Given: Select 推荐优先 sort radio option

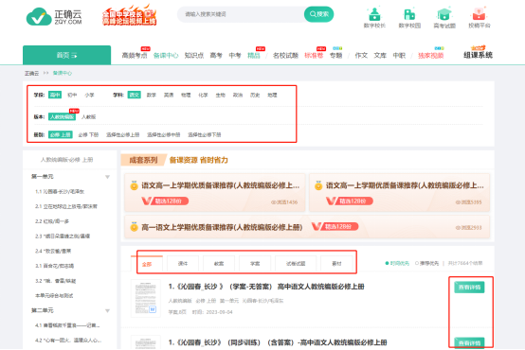Looking at the screenshot, I should (426, 263).
